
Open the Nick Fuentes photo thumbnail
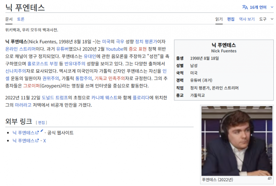coord(237,141)
